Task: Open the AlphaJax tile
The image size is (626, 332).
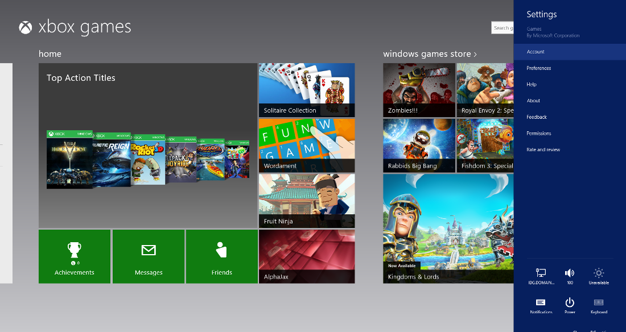Action: pos(307,256)
